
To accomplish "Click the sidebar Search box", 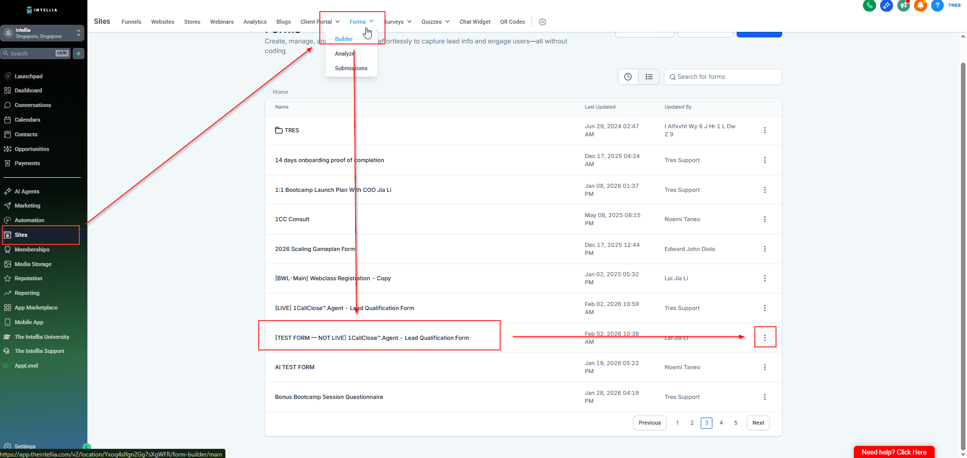I will (x=36, y=54).
